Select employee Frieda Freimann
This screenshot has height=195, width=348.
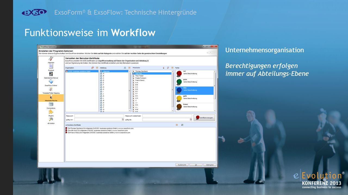[x=152, y=78]
